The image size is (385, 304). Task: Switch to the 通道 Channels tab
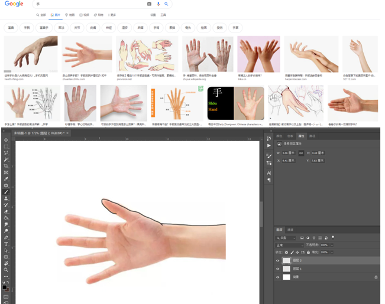pos(290,230)
